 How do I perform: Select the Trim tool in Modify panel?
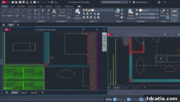[x=43, y=10]
